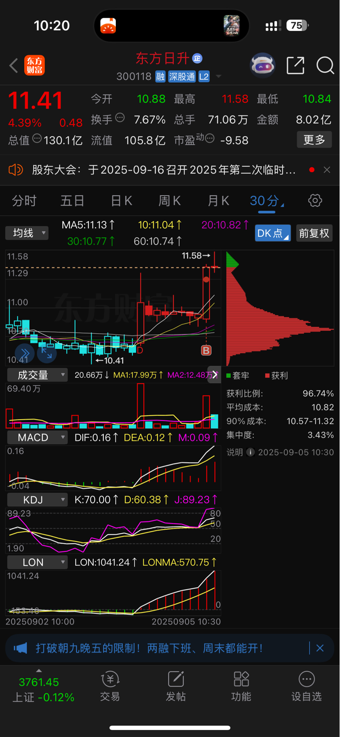The width and height of the screenshot is (340, 737).
Task: Open the search magnifier icon
Action: 325,66
